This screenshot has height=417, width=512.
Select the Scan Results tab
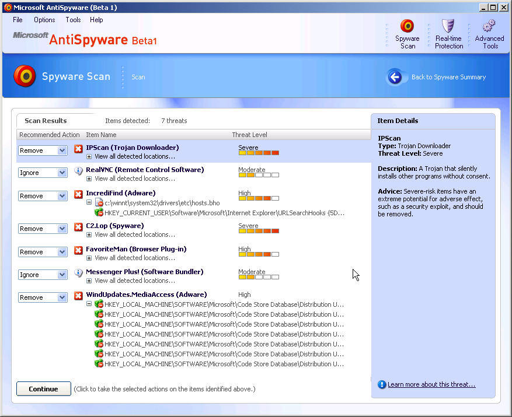[46, 121]
